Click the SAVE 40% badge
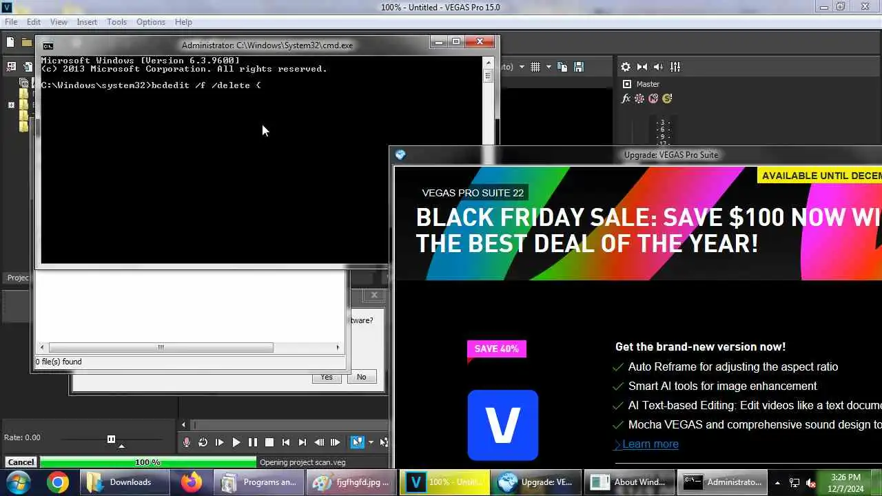 point(496,349)
